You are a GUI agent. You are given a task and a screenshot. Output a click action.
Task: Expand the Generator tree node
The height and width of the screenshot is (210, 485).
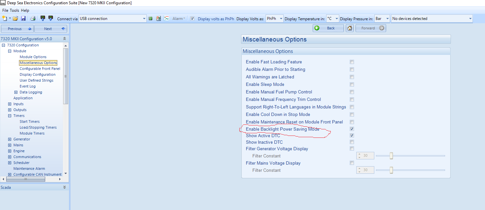click(x=10, y=139)
